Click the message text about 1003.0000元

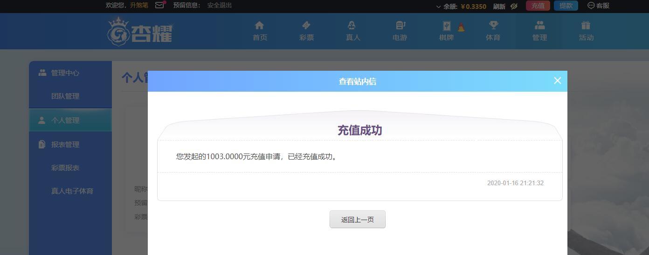point(258,156)
